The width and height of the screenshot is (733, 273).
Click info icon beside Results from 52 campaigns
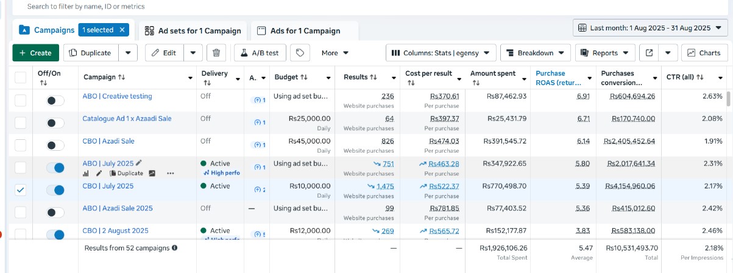[175, 248]
